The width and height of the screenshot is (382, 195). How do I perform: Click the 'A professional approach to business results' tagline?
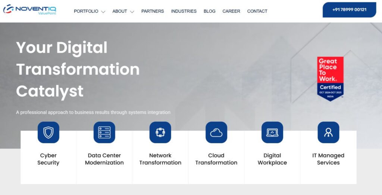click(93, 112)
